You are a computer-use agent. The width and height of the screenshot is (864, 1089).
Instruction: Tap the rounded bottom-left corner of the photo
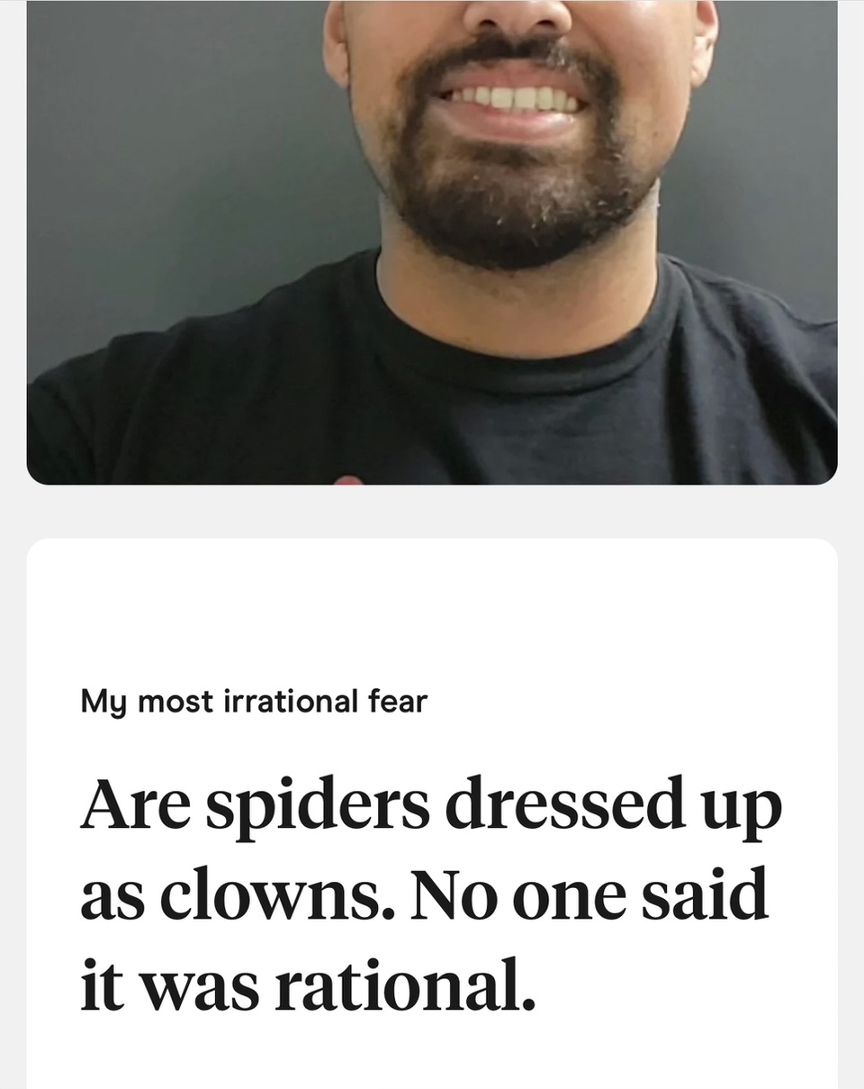[40, 471]
